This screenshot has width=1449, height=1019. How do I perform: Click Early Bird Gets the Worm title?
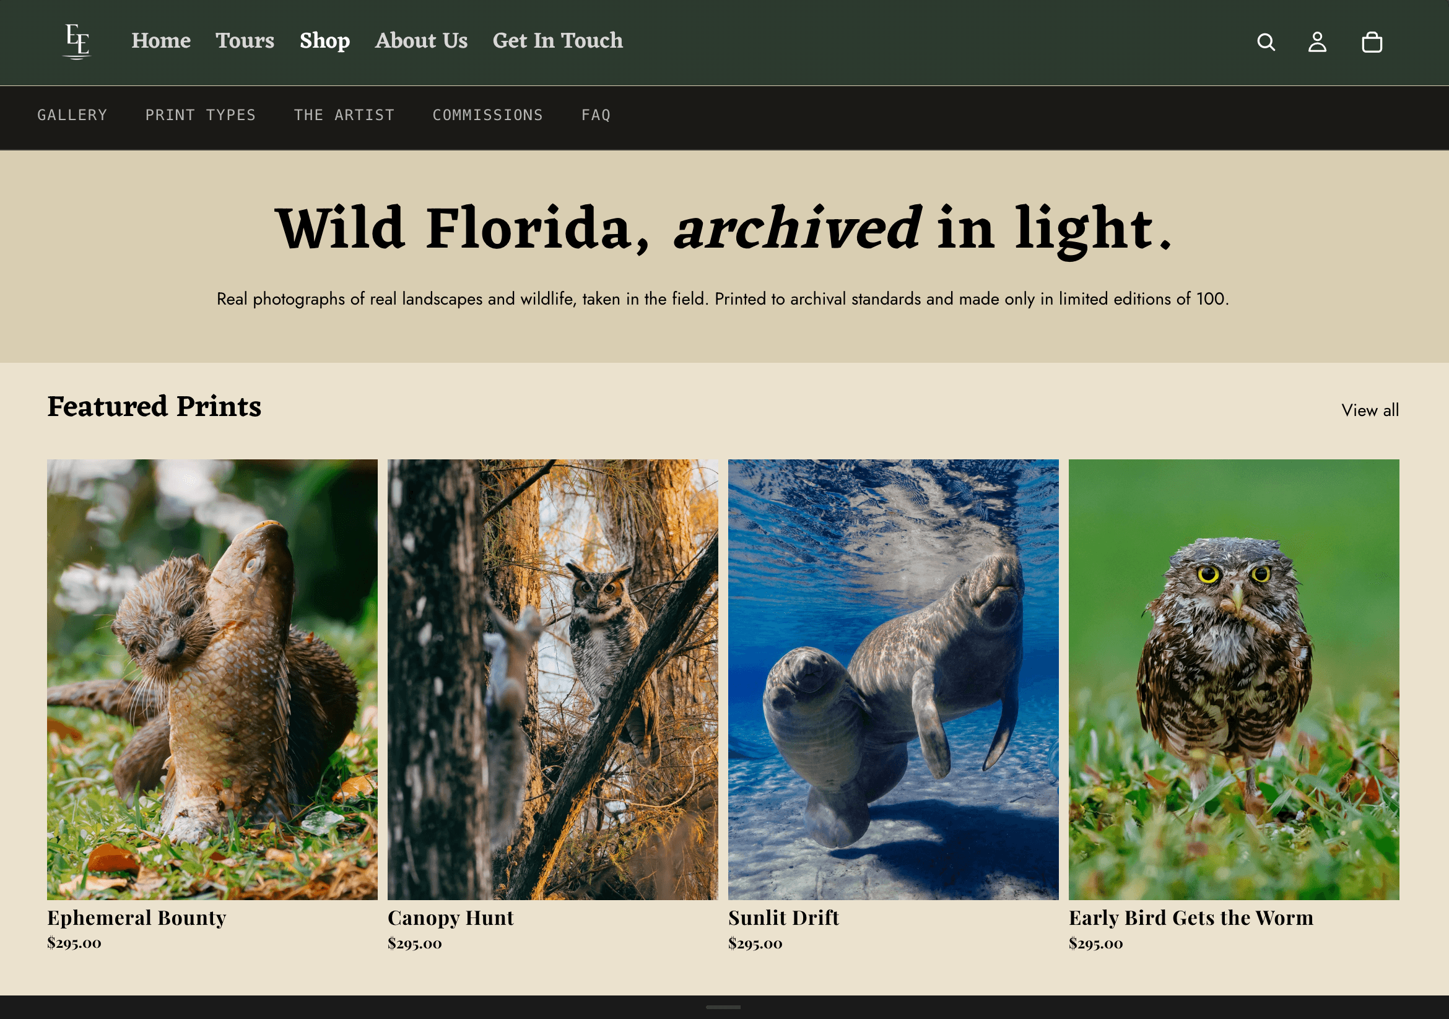(1191, 917)
